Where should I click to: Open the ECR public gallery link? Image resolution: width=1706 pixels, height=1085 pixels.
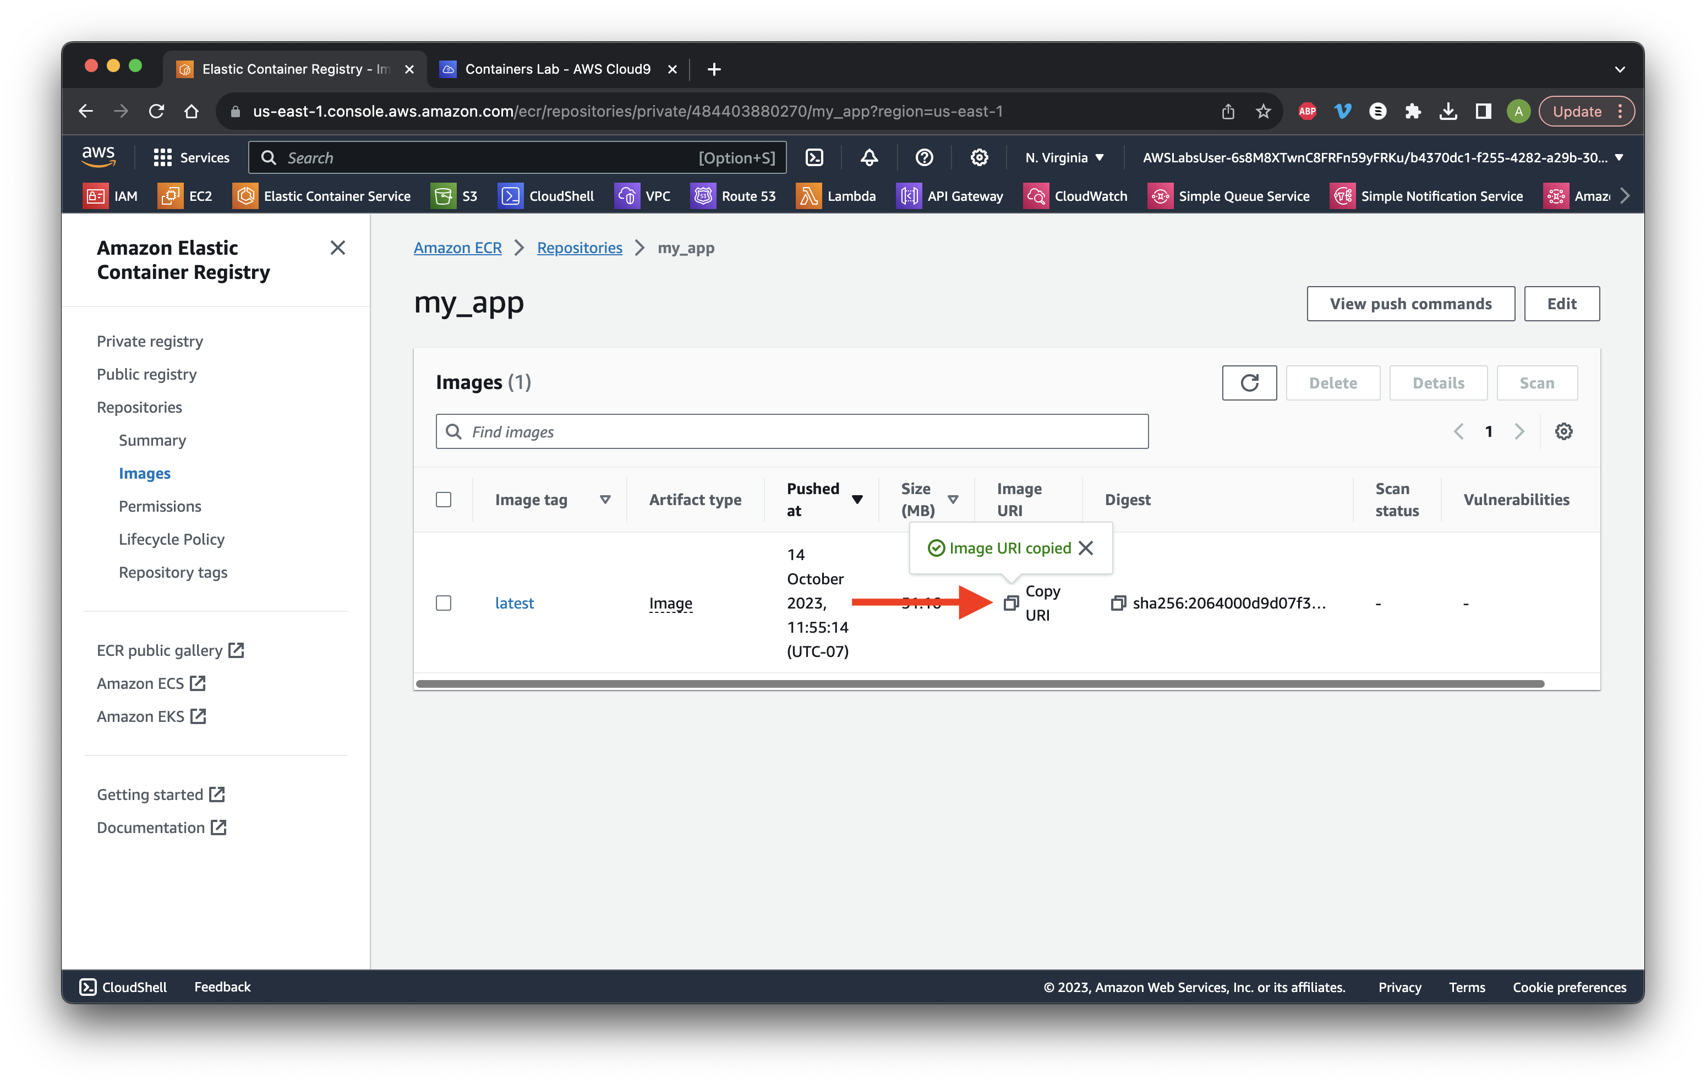(170, 650)
